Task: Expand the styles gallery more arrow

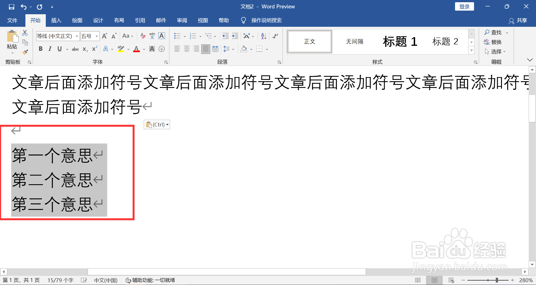Action: 472,51
